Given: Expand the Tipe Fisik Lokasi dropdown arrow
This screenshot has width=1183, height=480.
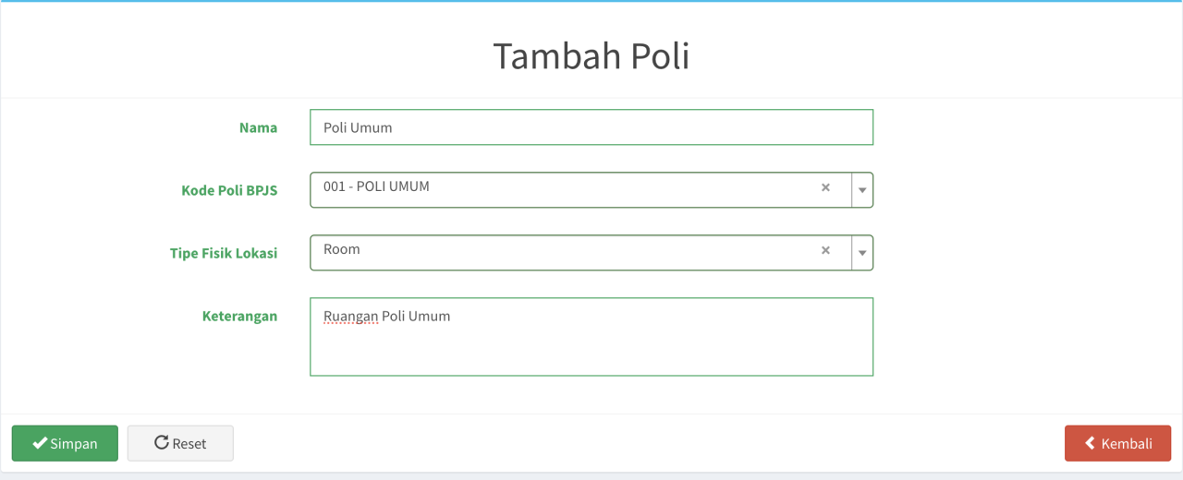Looking at the screenshot, I should [862, 253].
